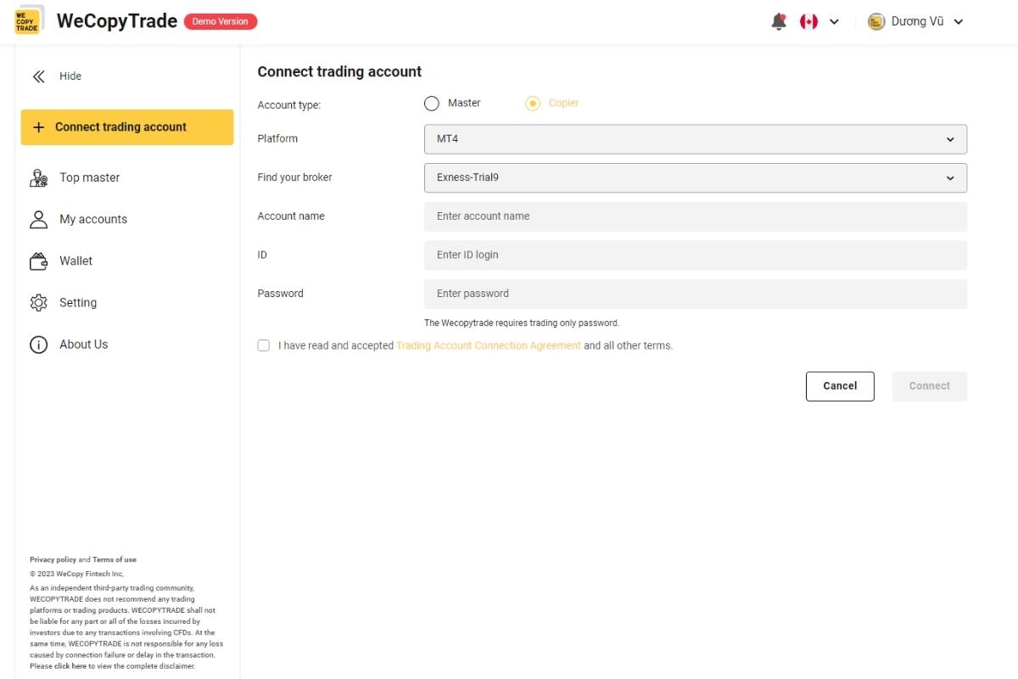Image resolution: width=1018 pixels, height=679 pixels.
Task: Select the Copier account type
Action: [533, 103]
